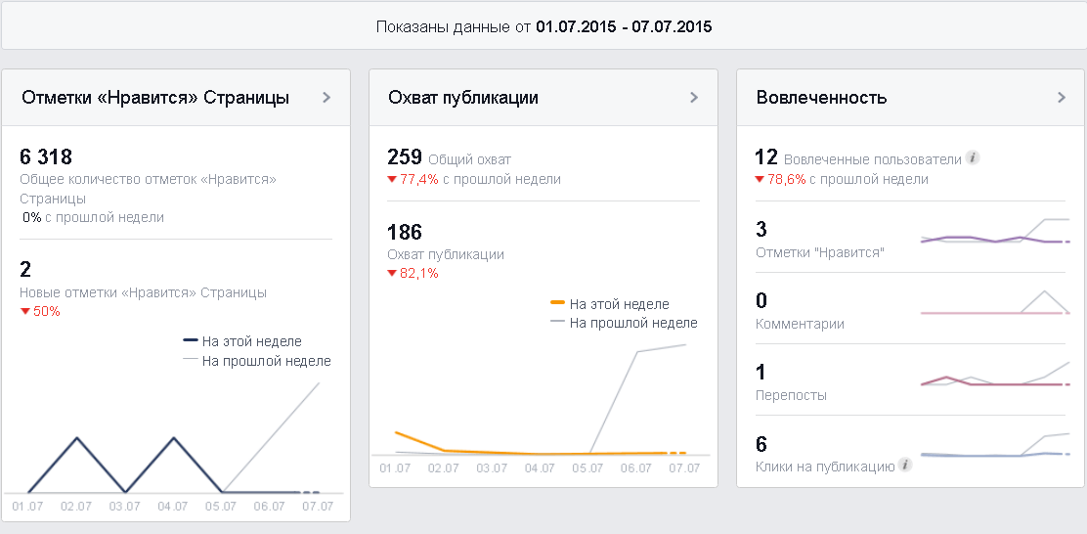Viewport: 1087px width, 534px height.
Task: Click the Общий охват value 259
Action: point(404,156)
